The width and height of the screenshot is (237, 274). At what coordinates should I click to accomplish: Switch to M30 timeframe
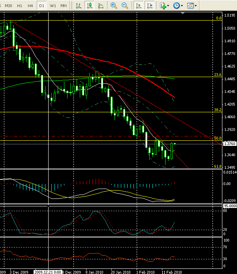8,6
